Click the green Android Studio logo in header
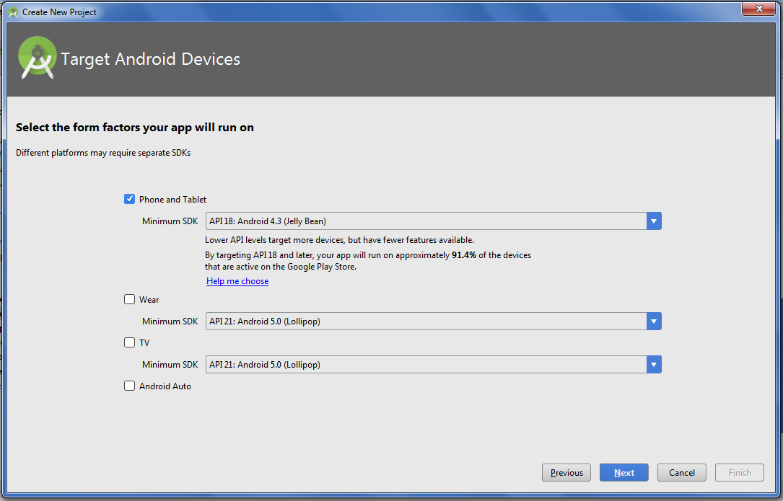Image resolution: width=783 pixels, height=501 pixels. pyautogui.click(x=37, y=57)
